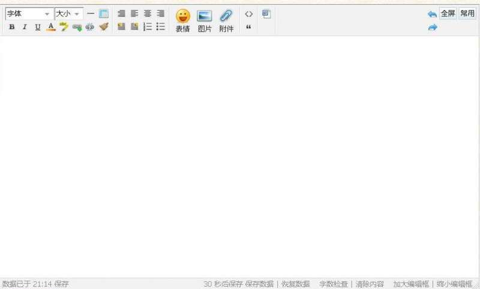Screen dimensions: 480x289
Task: Switch to 全屏 fullscreen mode
Action: click(x=448, y=13)
